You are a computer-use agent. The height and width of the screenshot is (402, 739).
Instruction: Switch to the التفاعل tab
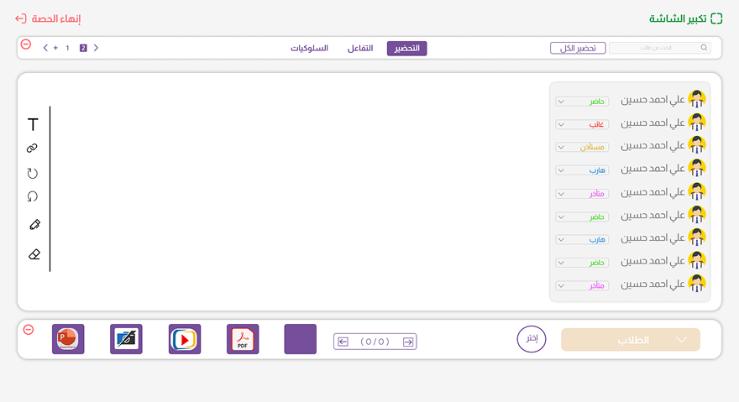pos(360,49)
